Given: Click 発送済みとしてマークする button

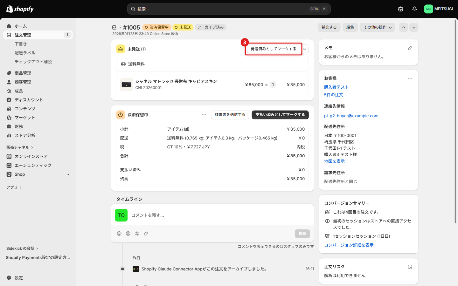Looking at the screenshot, I should (274, 49).
